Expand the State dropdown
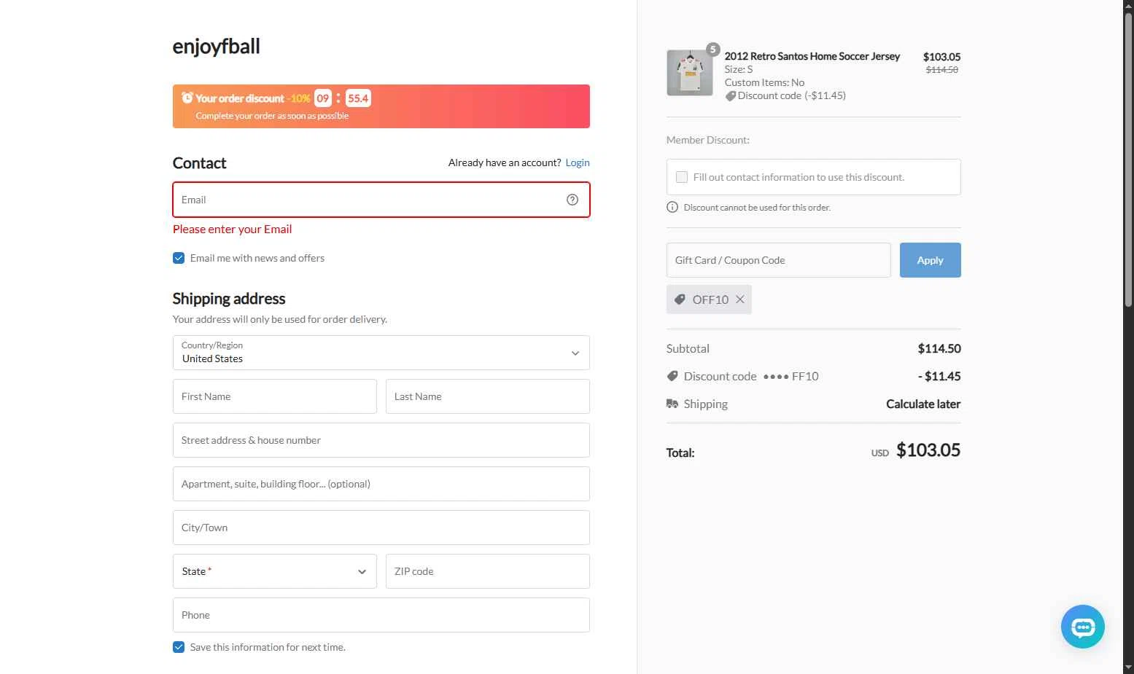This screenshot has height=674, width=1134. click(275, 571)
